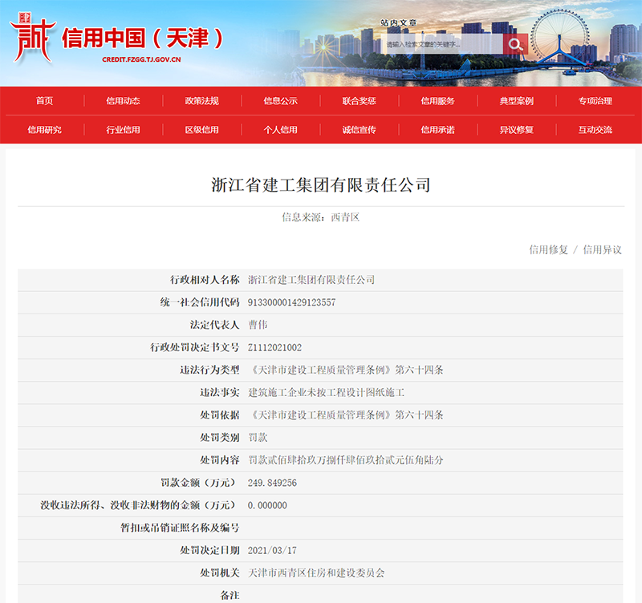This screenshot has width=642, height=603.
Task: Open 信息公示 in the navigation
Action: (280, 101)
